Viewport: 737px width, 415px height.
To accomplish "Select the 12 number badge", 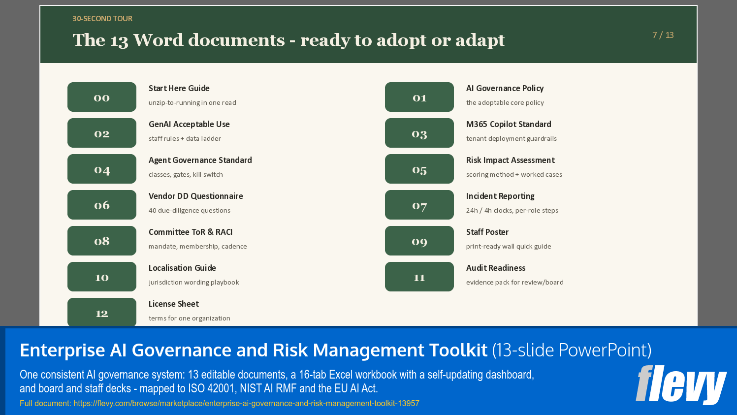I will coord(102,312).
